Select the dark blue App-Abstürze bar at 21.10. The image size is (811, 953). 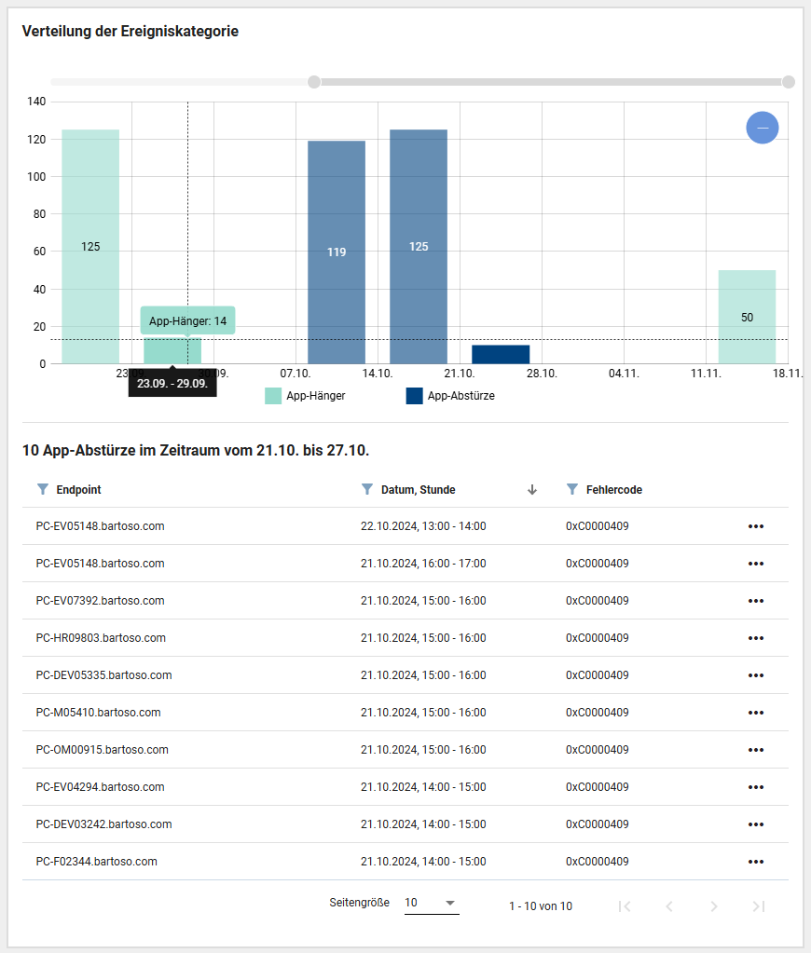(501, 354)
